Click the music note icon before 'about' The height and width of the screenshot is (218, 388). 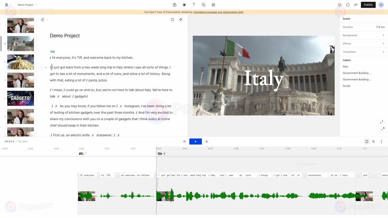[x=58, y=96]
